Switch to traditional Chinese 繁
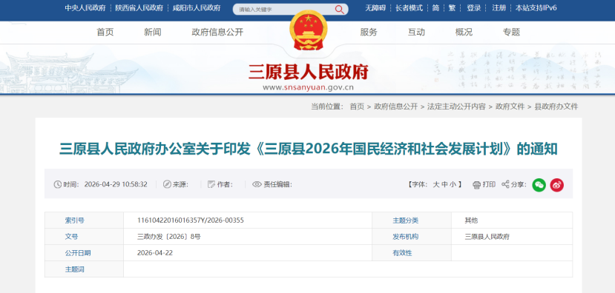Image resolution: width=615 pixels, height=293 pixels. point(453,8)
